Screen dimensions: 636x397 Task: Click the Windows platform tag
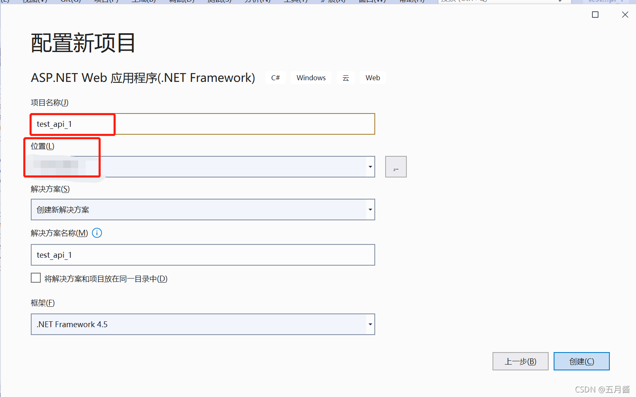[311, 78]
